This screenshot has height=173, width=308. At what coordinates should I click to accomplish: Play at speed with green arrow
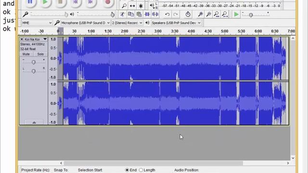pos(236,14)
